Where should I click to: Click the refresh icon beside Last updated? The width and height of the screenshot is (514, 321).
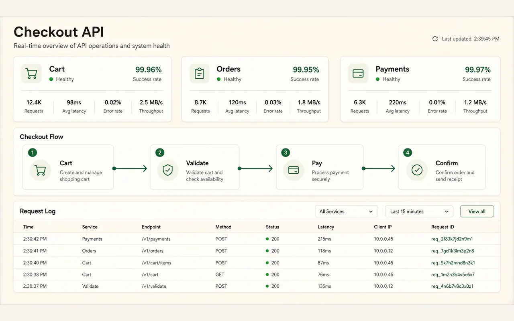coord(435,39)
